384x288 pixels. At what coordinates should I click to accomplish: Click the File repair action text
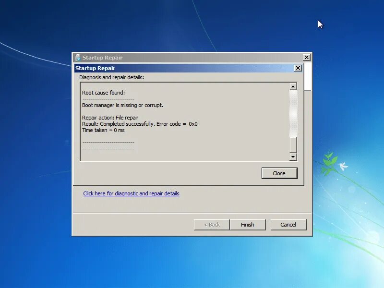(110, 117)
